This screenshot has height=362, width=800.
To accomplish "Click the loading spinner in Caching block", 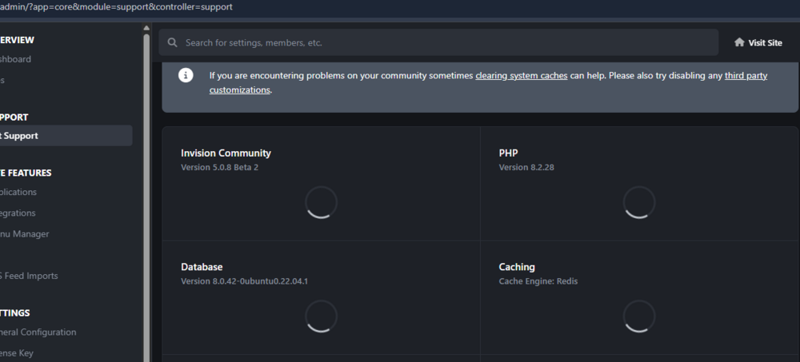I will [639, 316].
